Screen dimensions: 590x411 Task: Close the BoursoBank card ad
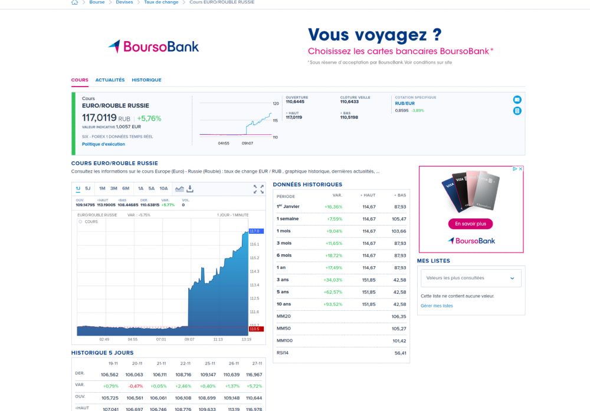[520, 169]
